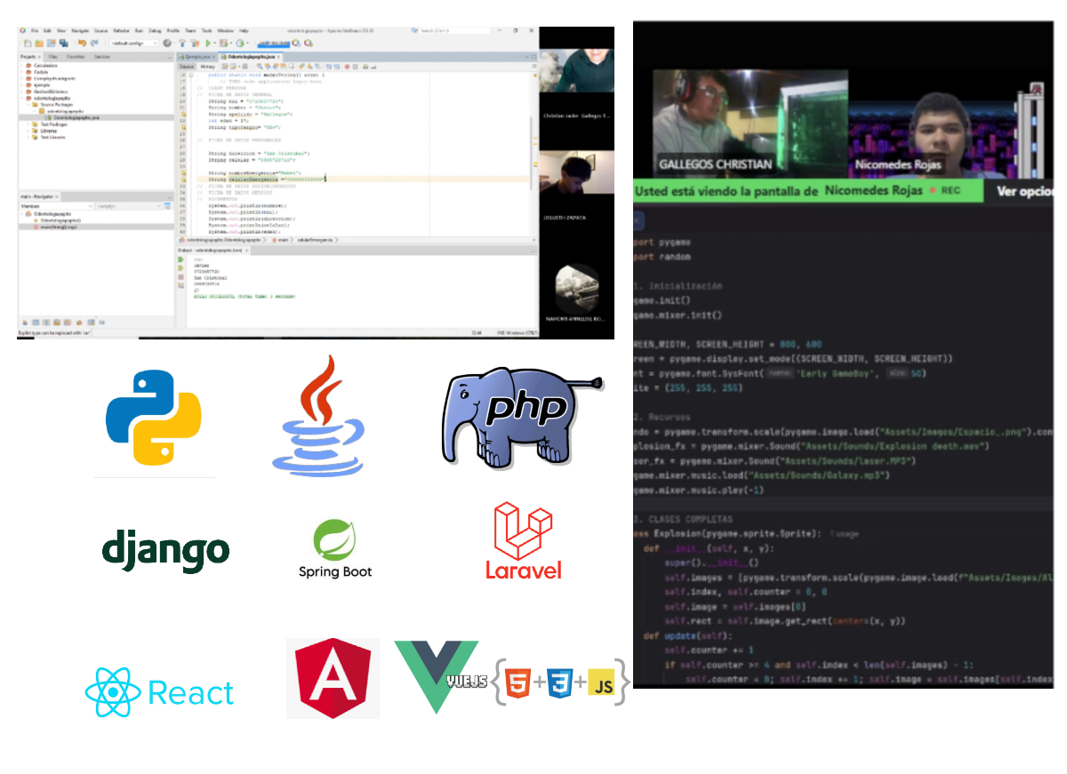The image size is (1067, 774).
Task: Expand the Test Packages node
Action: [x=28, y=124]
